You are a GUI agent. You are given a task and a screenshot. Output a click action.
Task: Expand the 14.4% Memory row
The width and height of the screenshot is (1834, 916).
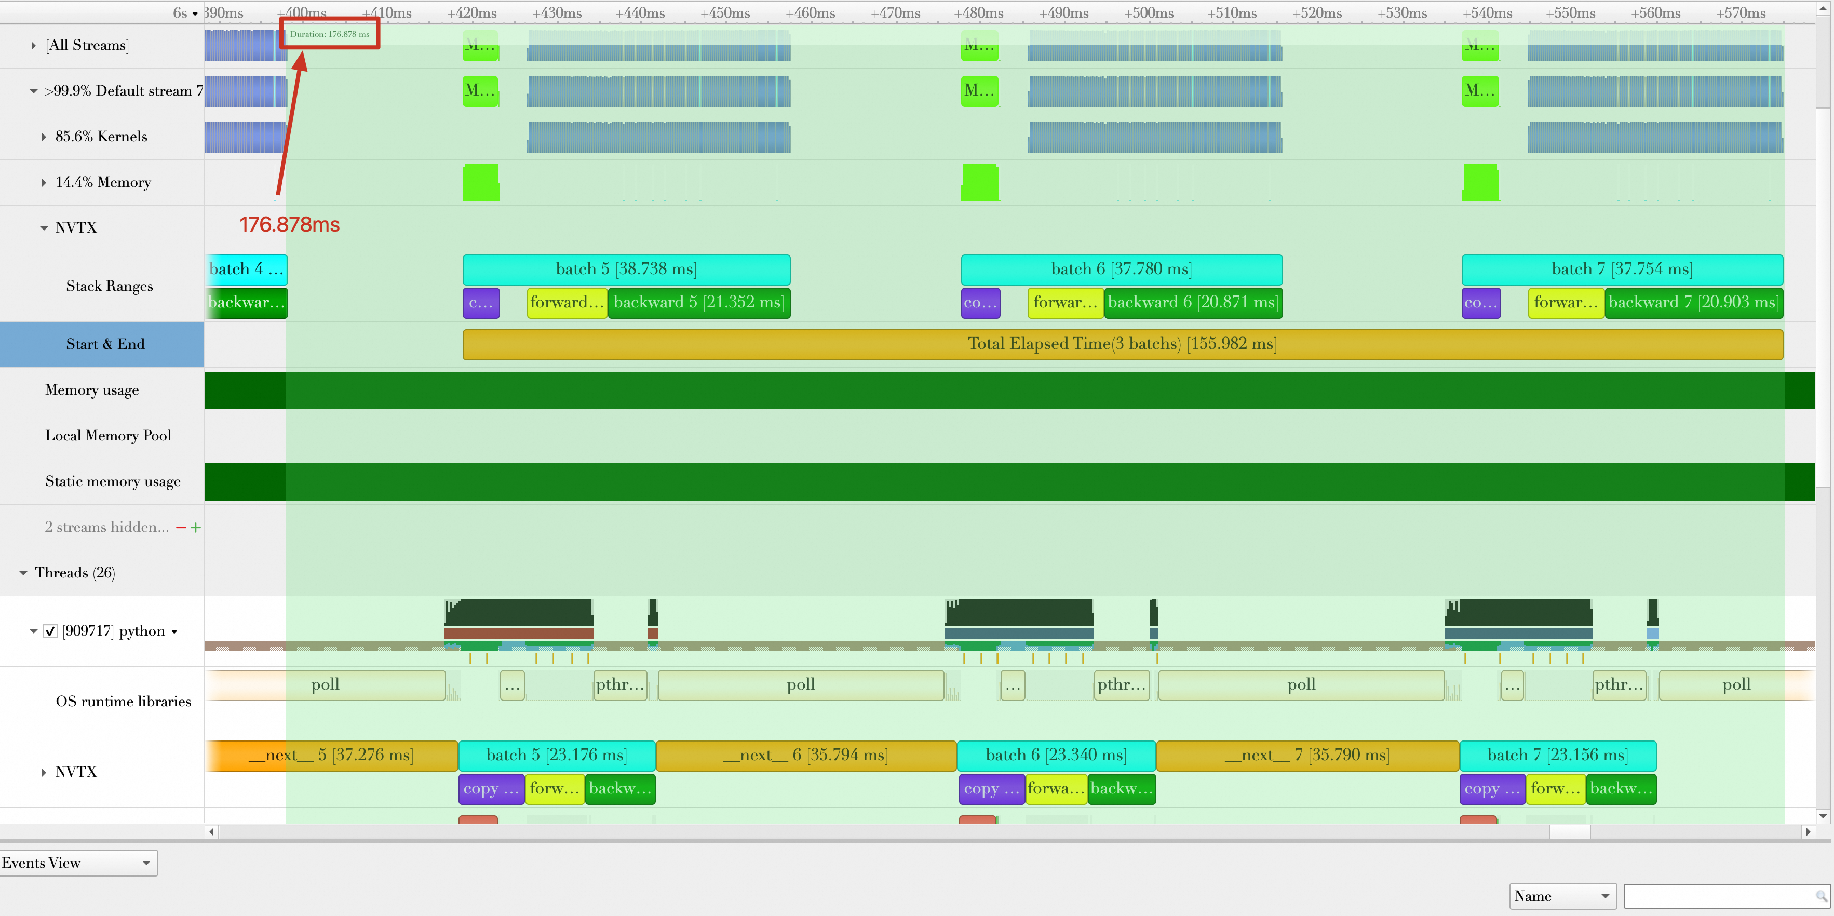pyautogui.click(x=44, y=183)
